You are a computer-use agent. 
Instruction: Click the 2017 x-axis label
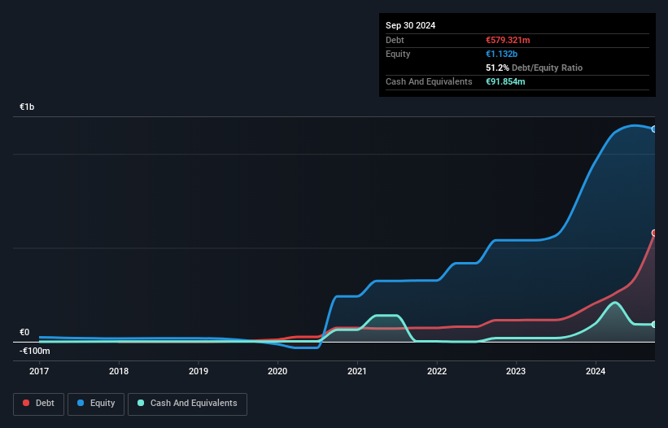point(39,371)
